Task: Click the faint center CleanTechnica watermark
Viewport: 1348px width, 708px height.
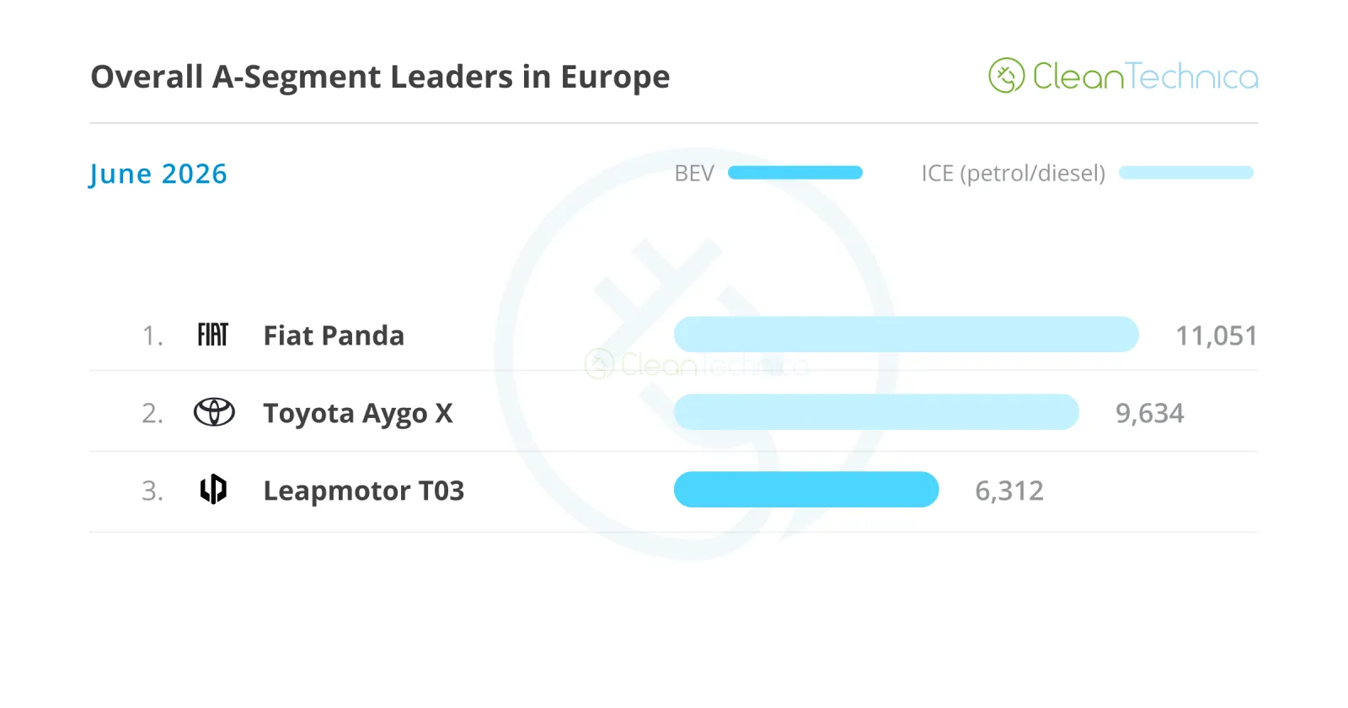Action: (x=696, y=364)
